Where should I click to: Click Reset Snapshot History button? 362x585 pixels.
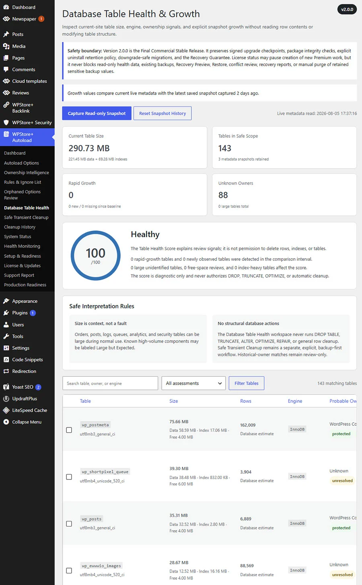click(x=162, y=113)
